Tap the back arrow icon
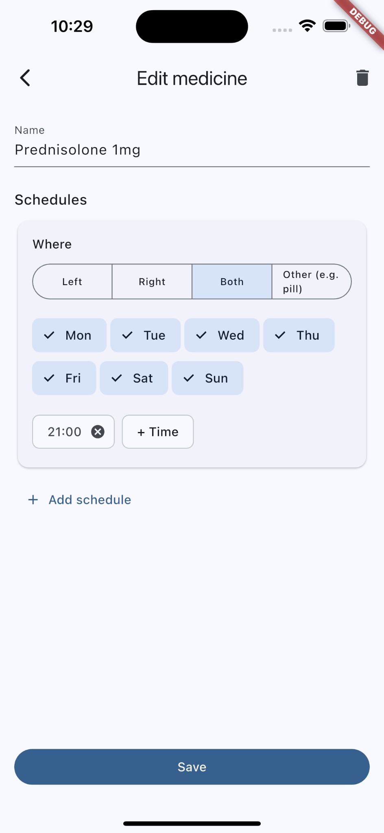Screen dimensions: 384x833 [x=25, y=78]
